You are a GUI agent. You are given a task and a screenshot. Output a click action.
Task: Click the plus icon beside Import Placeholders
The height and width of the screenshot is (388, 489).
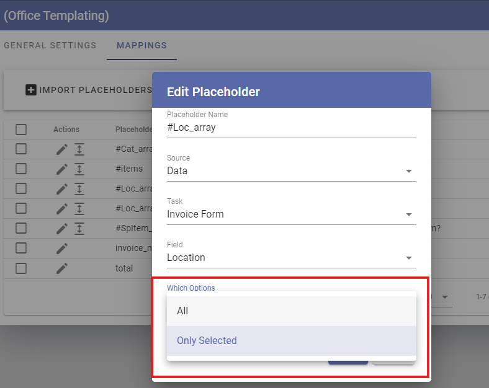click(30, 90)
